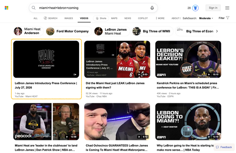The width and height of the screenshot is (236, 153).
Task: Click the '1 day ago' timestamp
Action: coord(20,93)
